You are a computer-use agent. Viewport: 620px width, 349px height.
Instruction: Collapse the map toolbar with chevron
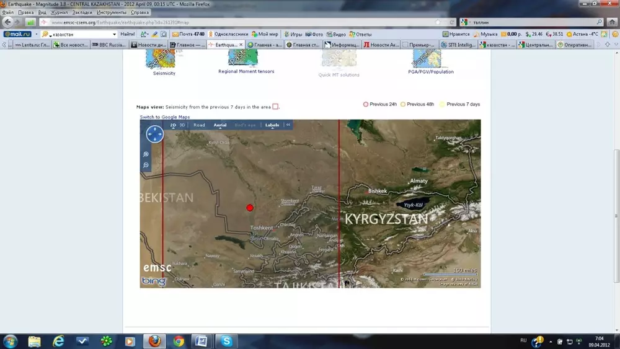click(x=288, y=125)
